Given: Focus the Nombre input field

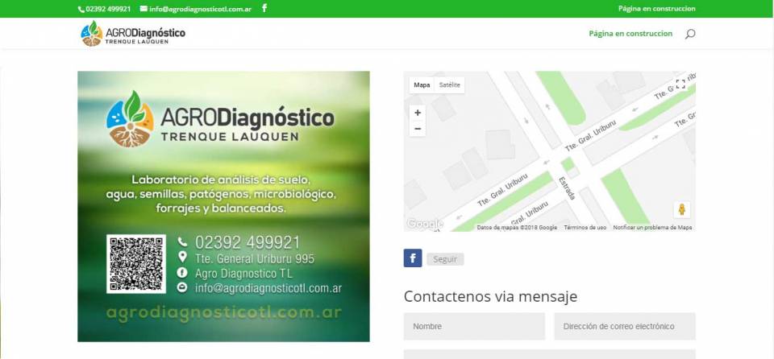Looking at the screenshot, I should tap(474, 327).
